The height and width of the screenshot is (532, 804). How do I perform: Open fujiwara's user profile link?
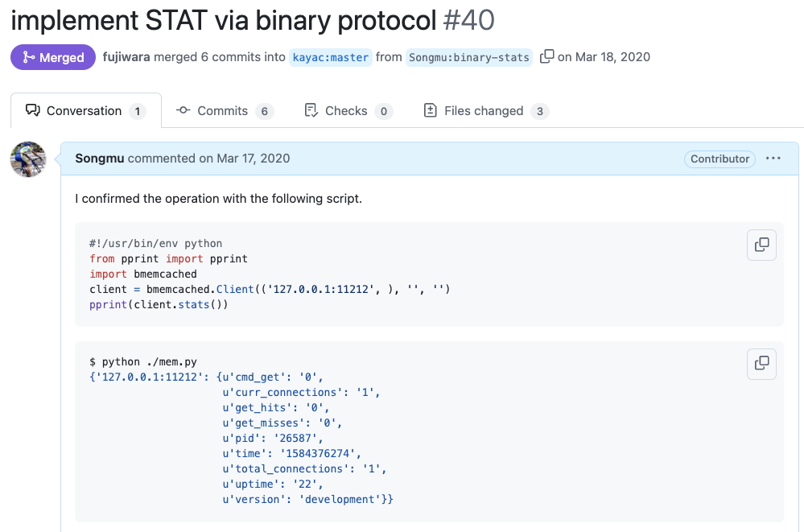(x=126, y=57)
